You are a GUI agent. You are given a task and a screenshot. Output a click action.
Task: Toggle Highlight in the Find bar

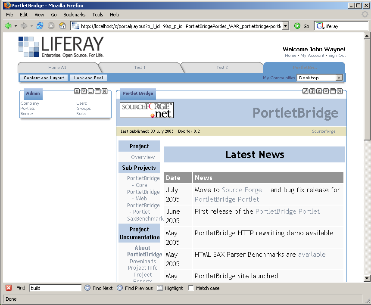pos(170,288)
